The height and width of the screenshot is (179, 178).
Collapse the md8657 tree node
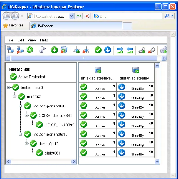pyautogui.click(x=14, y=97)
